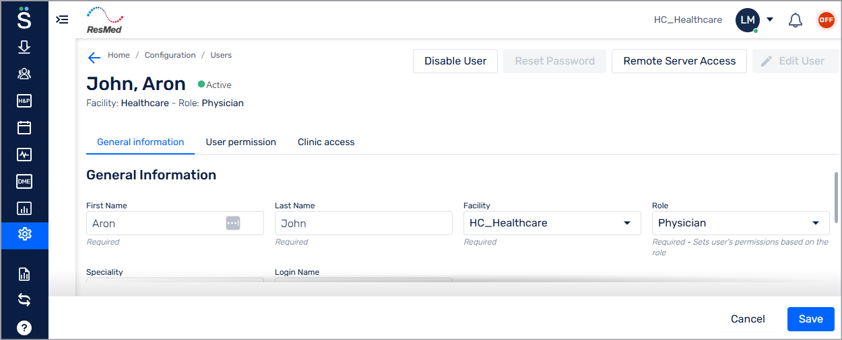Click the Configuration breadcrumb link

tap(170, 55)
